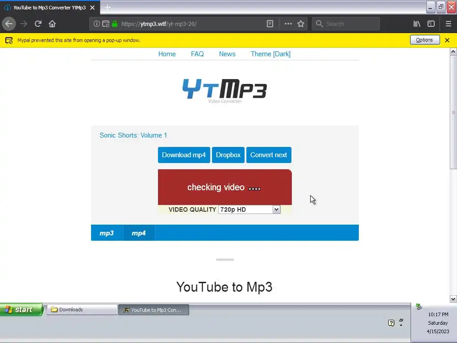Click the YouTube to Mp3 taskbar button
Image resolution: width=457 pixels, height=343 pixels.
pyautogui.click(x=154, y=310)
